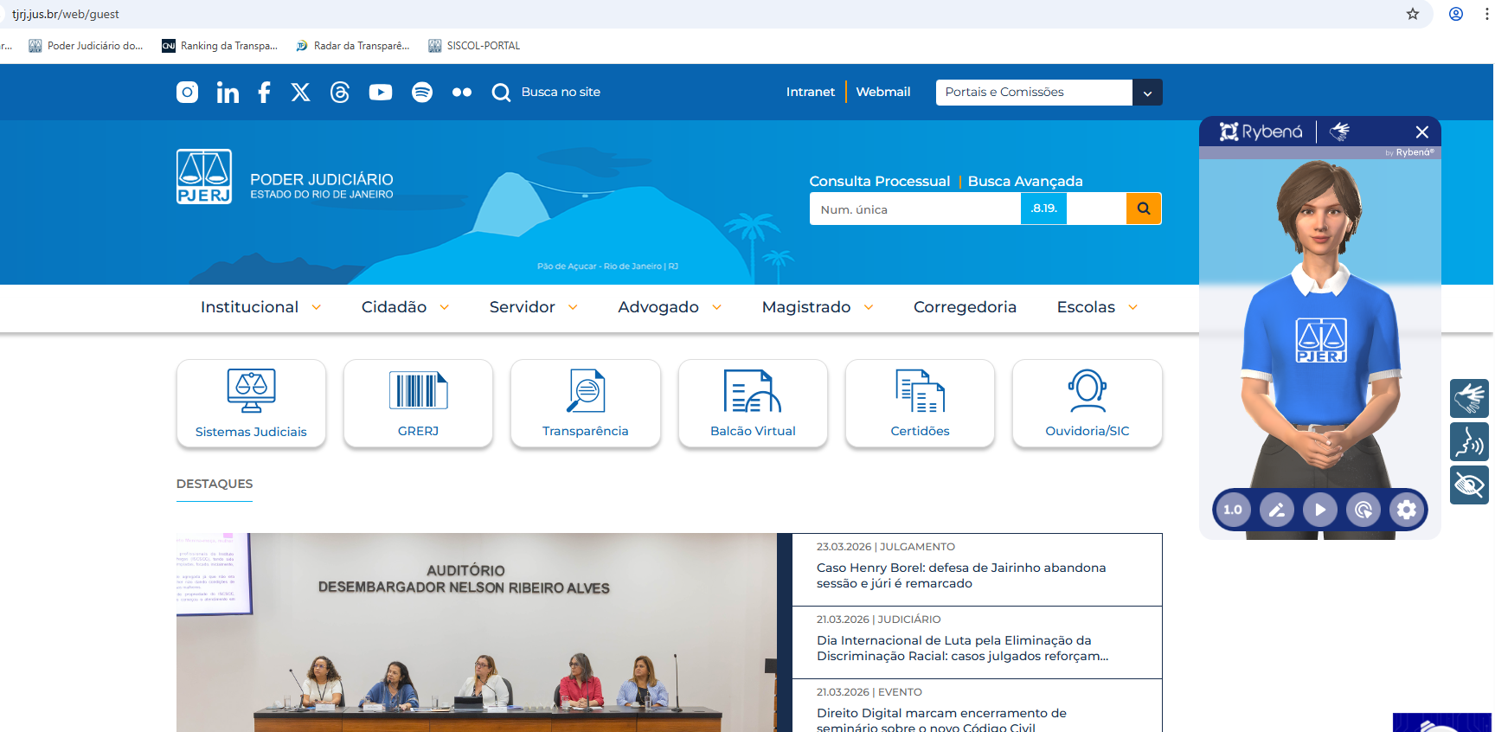The image size is (1495, 732).
Task: Expand the Portais e Comissões dropdown
Action: [1147, 93]
